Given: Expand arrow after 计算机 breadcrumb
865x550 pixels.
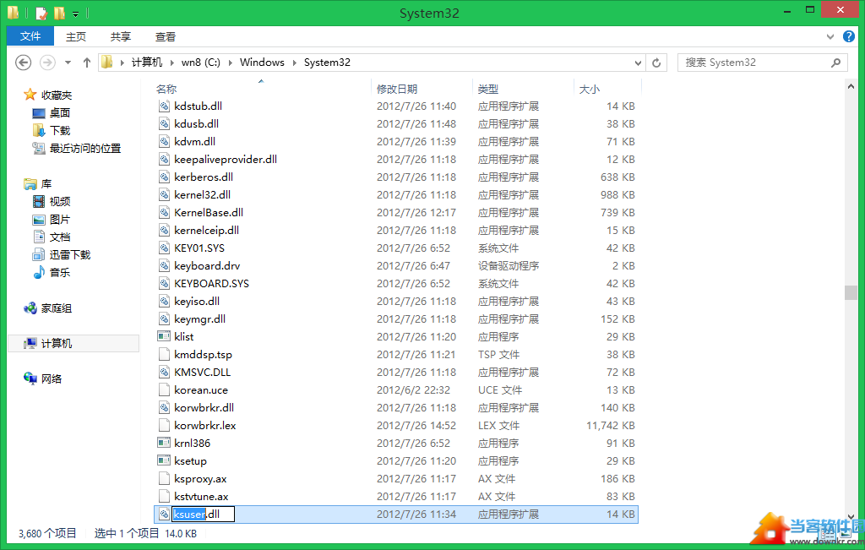Looking at the screenshot, I should 172,63.
